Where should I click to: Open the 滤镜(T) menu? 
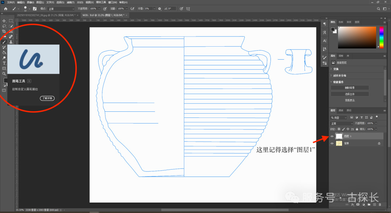71,2
